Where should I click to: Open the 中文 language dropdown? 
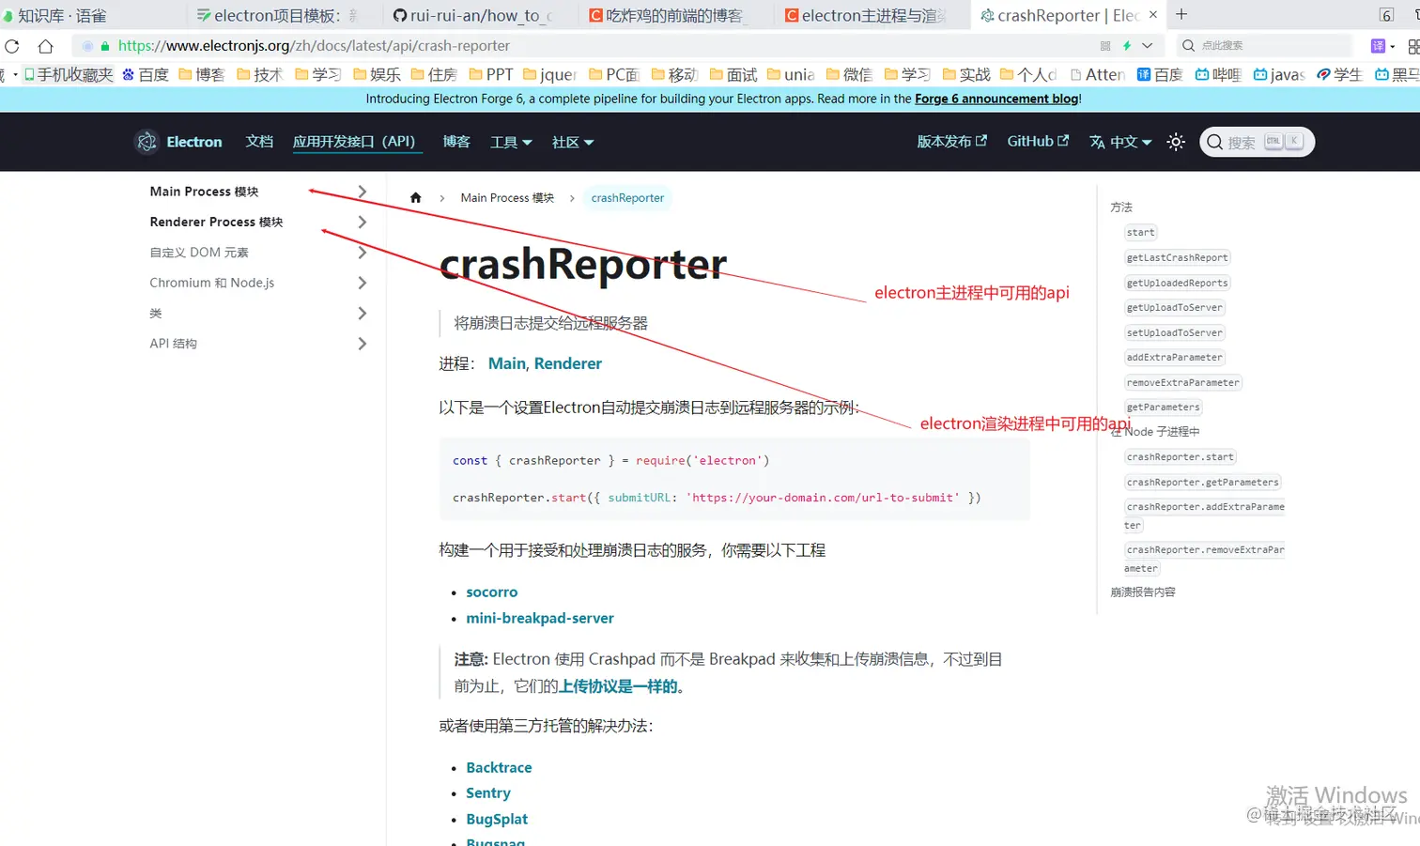click(1120, 142)
